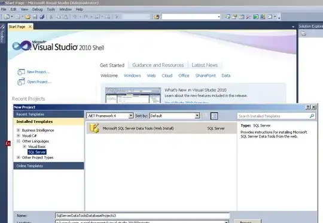Open Solution Explorer from the toolbar icon
The width and height of the screenshot is (323, 223).
[x=227, y=17]
